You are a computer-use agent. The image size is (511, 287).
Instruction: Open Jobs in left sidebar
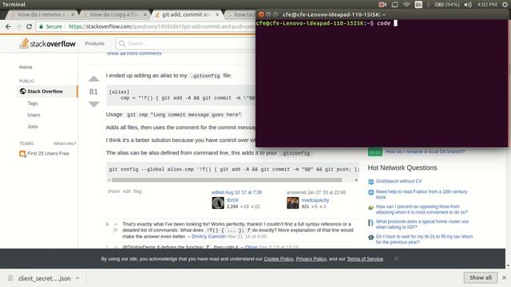[x=33, y=126]
